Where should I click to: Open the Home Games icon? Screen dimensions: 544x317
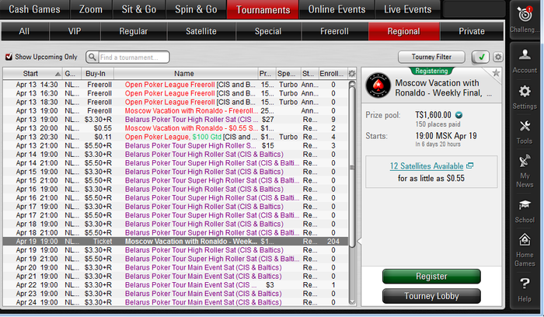tap(525, 240)
